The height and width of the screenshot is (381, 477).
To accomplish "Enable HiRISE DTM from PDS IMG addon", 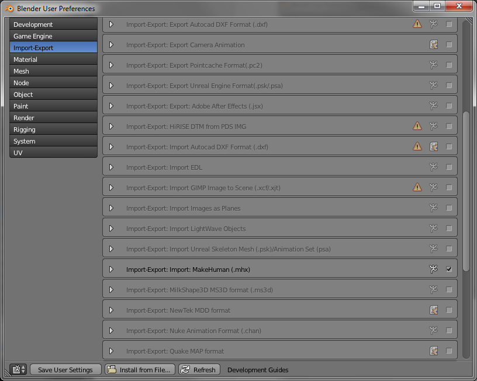I will (449, 126).
